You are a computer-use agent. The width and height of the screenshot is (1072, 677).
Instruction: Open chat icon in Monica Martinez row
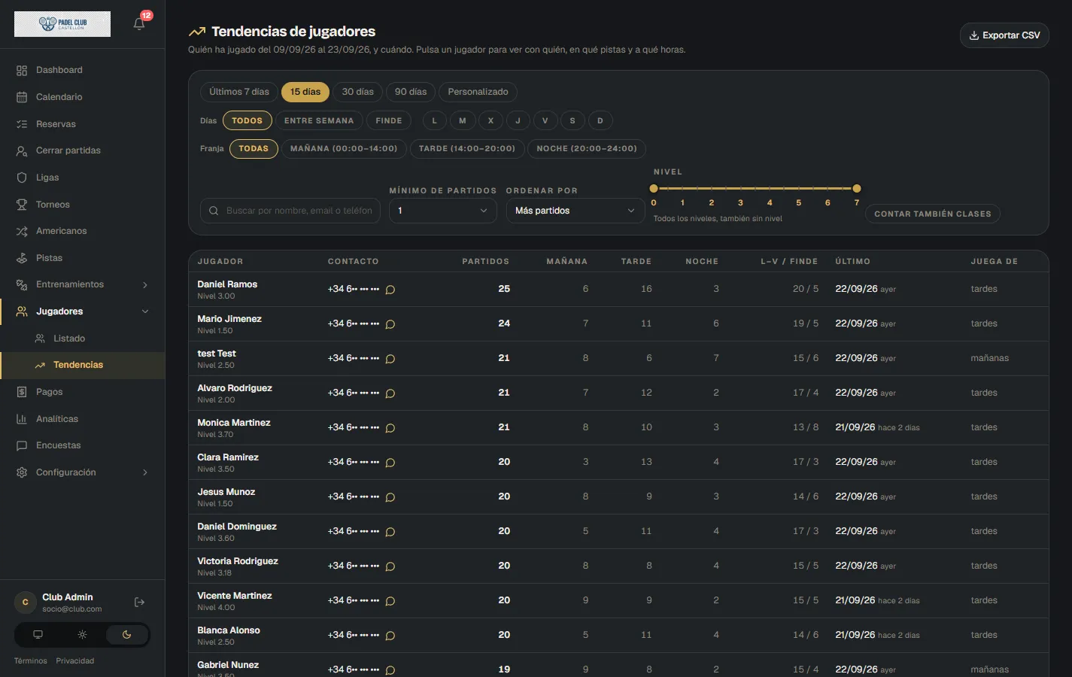[390, 428]
